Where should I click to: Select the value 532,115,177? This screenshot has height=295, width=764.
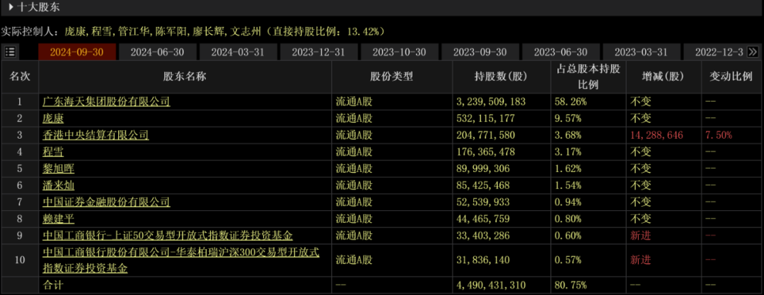click(x=486, y=118)
